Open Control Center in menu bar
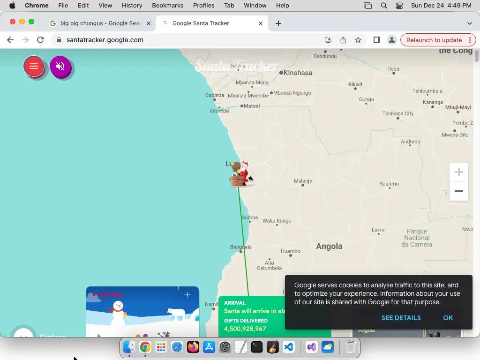Viewport: 480px width, 360px height. (399, 6)
